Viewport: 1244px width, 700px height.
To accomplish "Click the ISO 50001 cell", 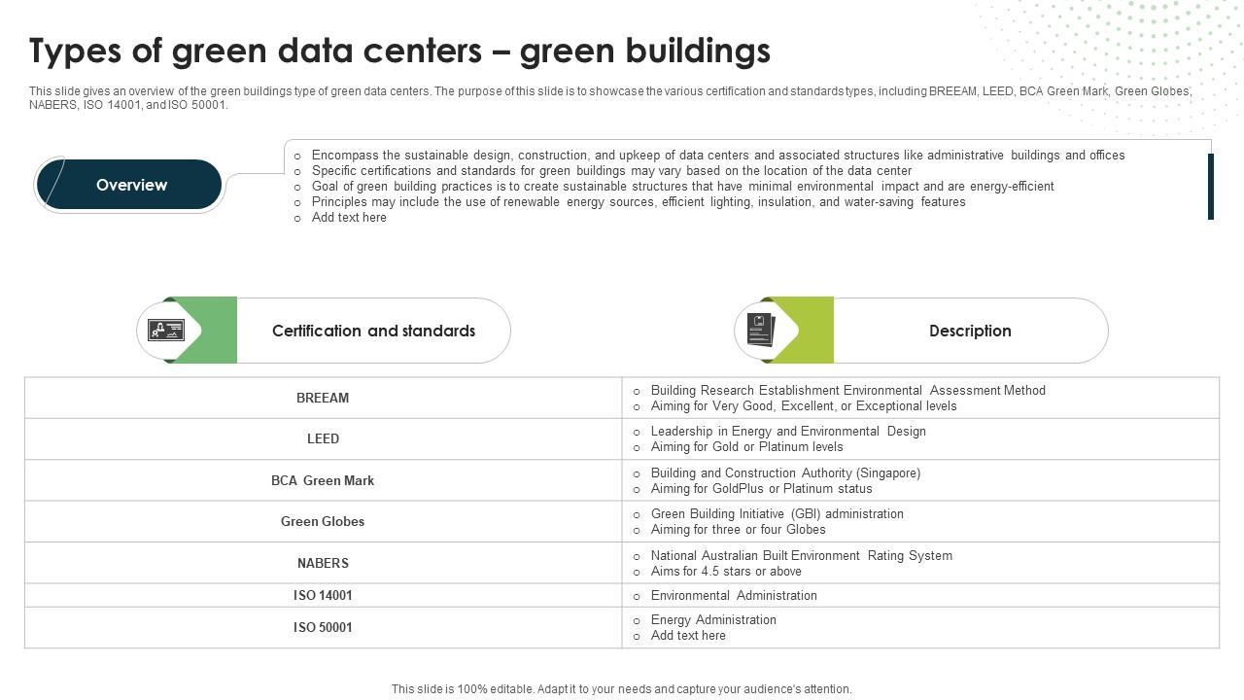I will click(323, 627).
